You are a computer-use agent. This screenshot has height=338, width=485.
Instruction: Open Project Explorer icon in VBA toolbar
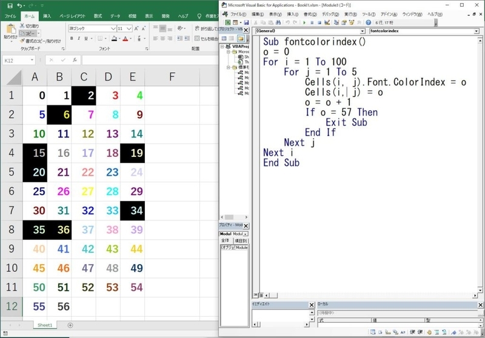pos(336,22)
